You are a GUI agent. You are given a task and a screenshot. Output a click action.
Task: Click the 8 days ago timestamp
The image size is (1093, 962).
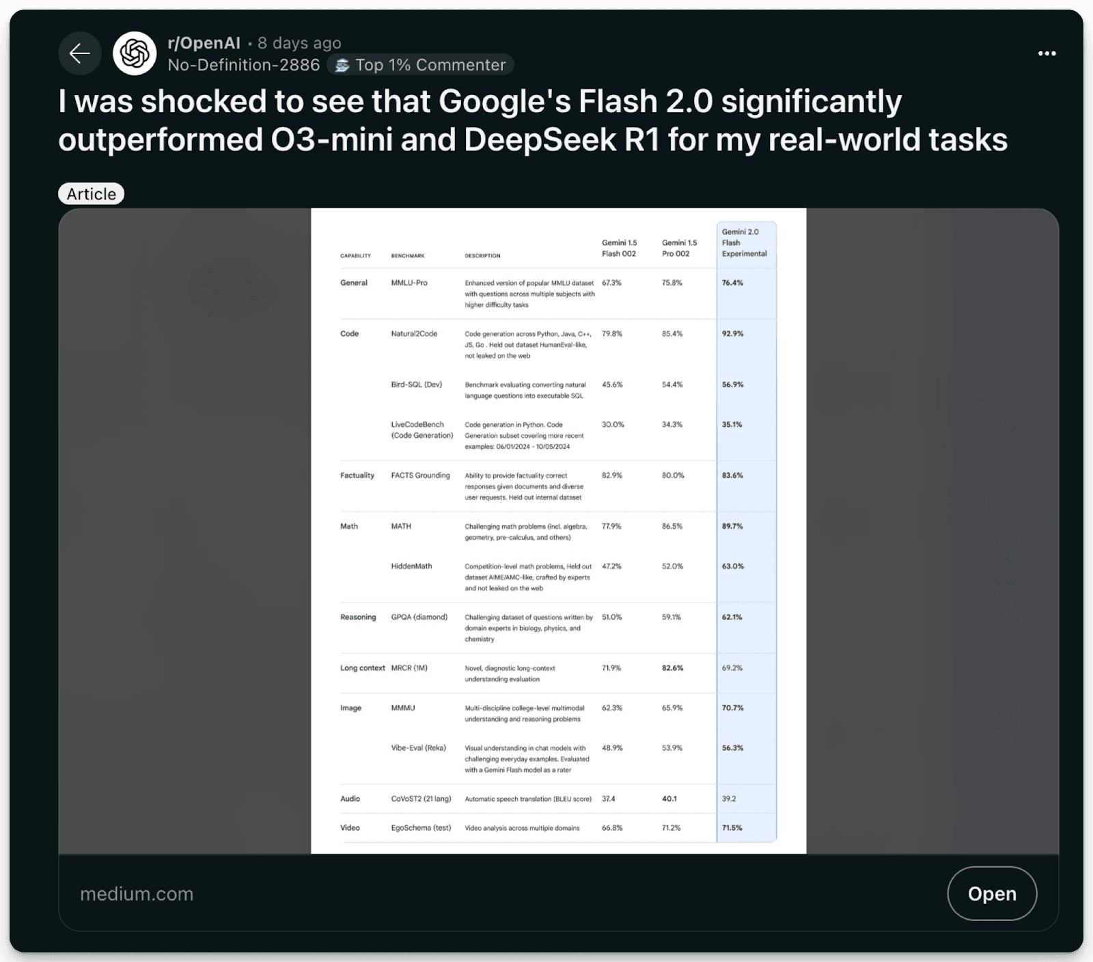[299, 42]
